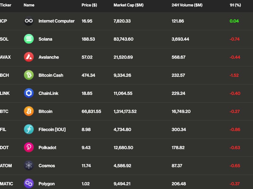Click the SOL ticker label
253x189 pixels.
(x=5, y=39)
